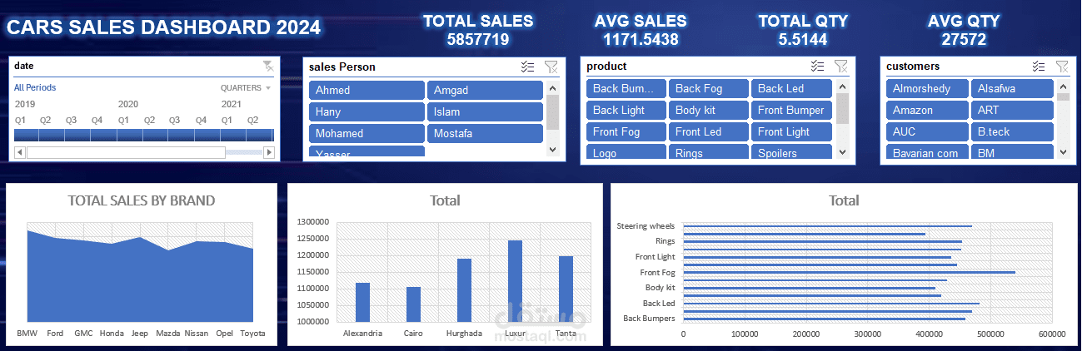Filter product by Front Bumper
Viewport: 1082px width, 351px height.
click(791, 110)
